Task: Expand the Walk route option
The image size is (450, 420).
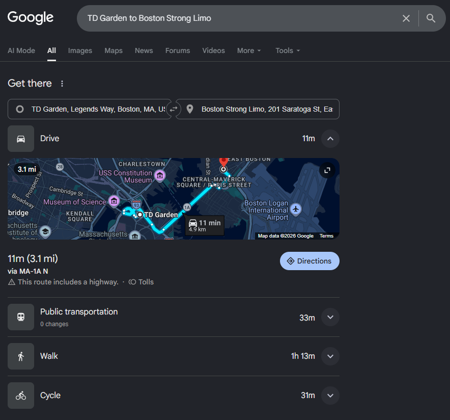Action: pyautogui.click(x=330, y=356)
